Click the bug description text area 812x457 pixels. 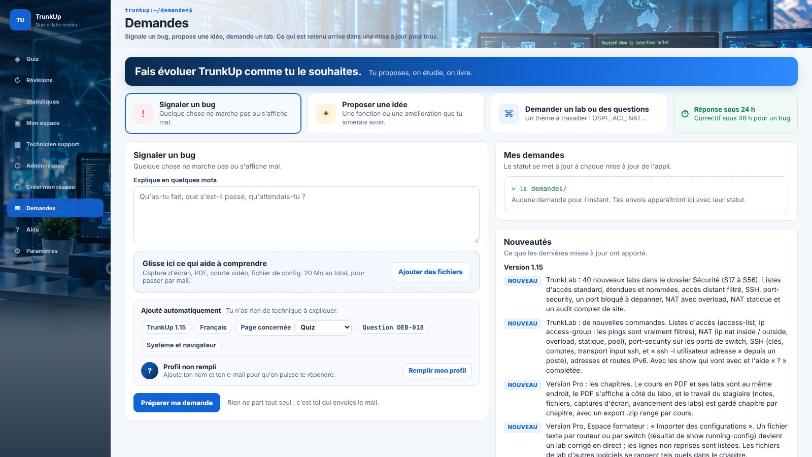tap(307, 215)
